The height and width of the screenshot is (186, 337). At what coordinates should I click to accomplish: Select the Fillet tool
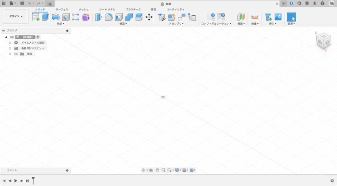coord(109,17)
